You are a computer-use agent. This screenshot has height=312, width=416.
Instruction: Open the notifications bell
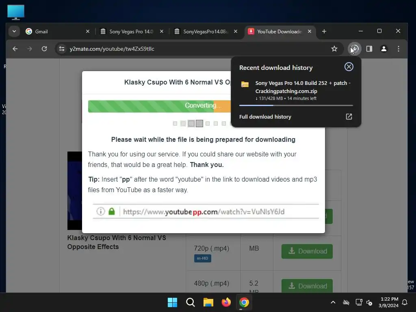[405, 302]
